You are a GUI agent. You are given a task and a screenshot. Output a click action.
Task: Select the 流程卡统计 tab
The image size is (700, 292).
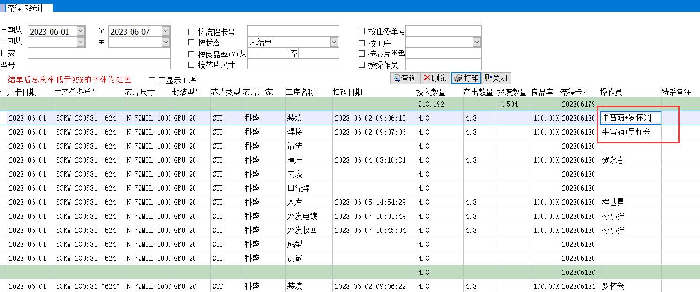click(x=26, y=8)
